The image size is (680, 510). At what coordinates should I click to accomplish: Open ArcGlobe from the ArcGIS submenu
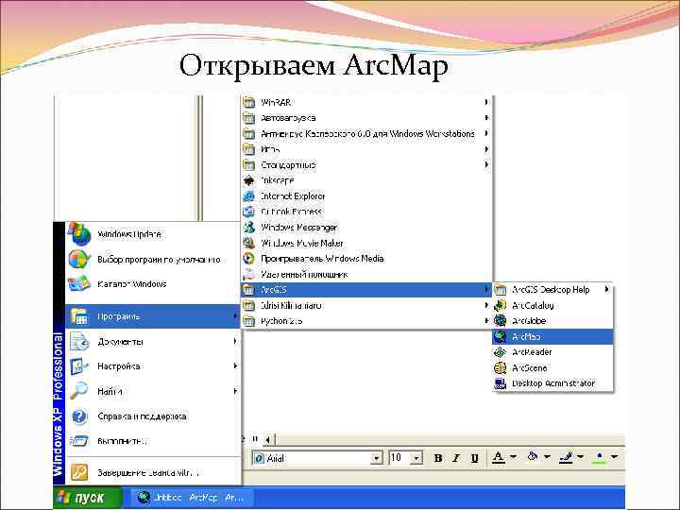click(x=552, y=321)
